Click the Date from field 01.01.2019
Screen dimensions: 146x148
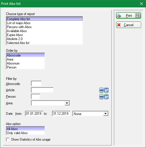(x=34, y=114)
